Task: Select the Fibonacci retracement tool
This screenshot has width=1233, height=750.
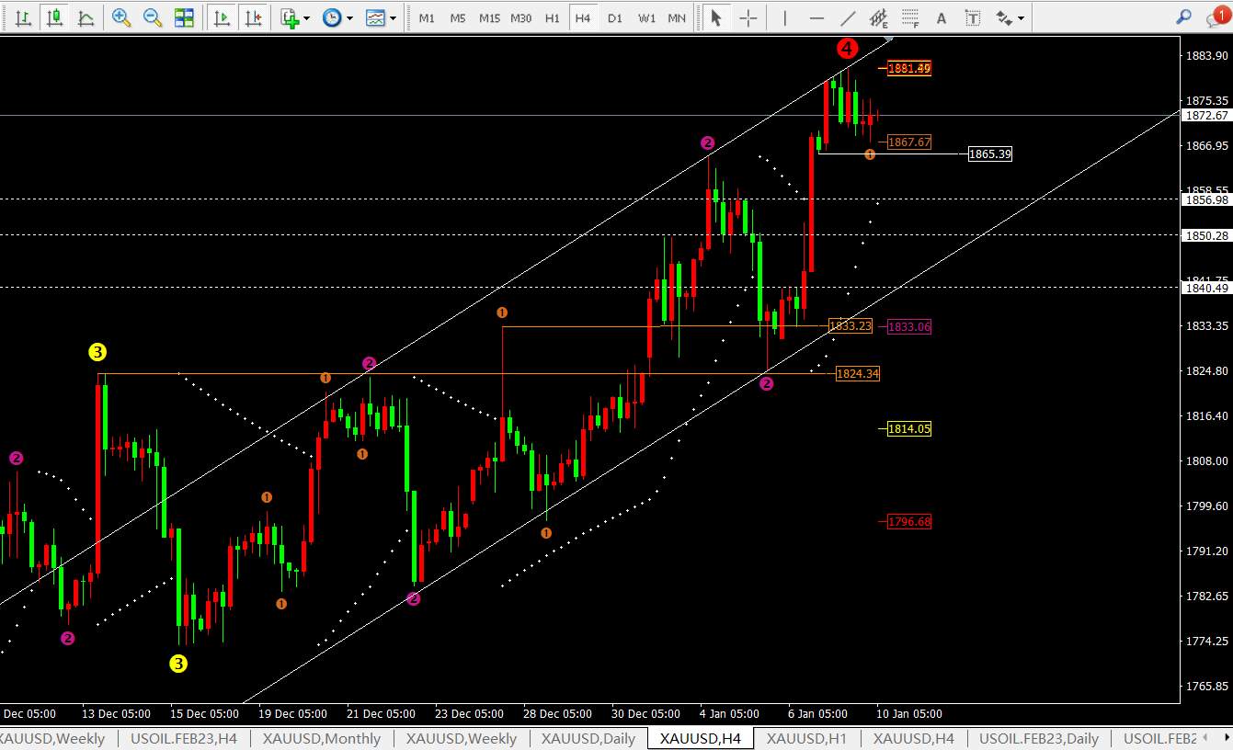Action: (x=910, y=17)
